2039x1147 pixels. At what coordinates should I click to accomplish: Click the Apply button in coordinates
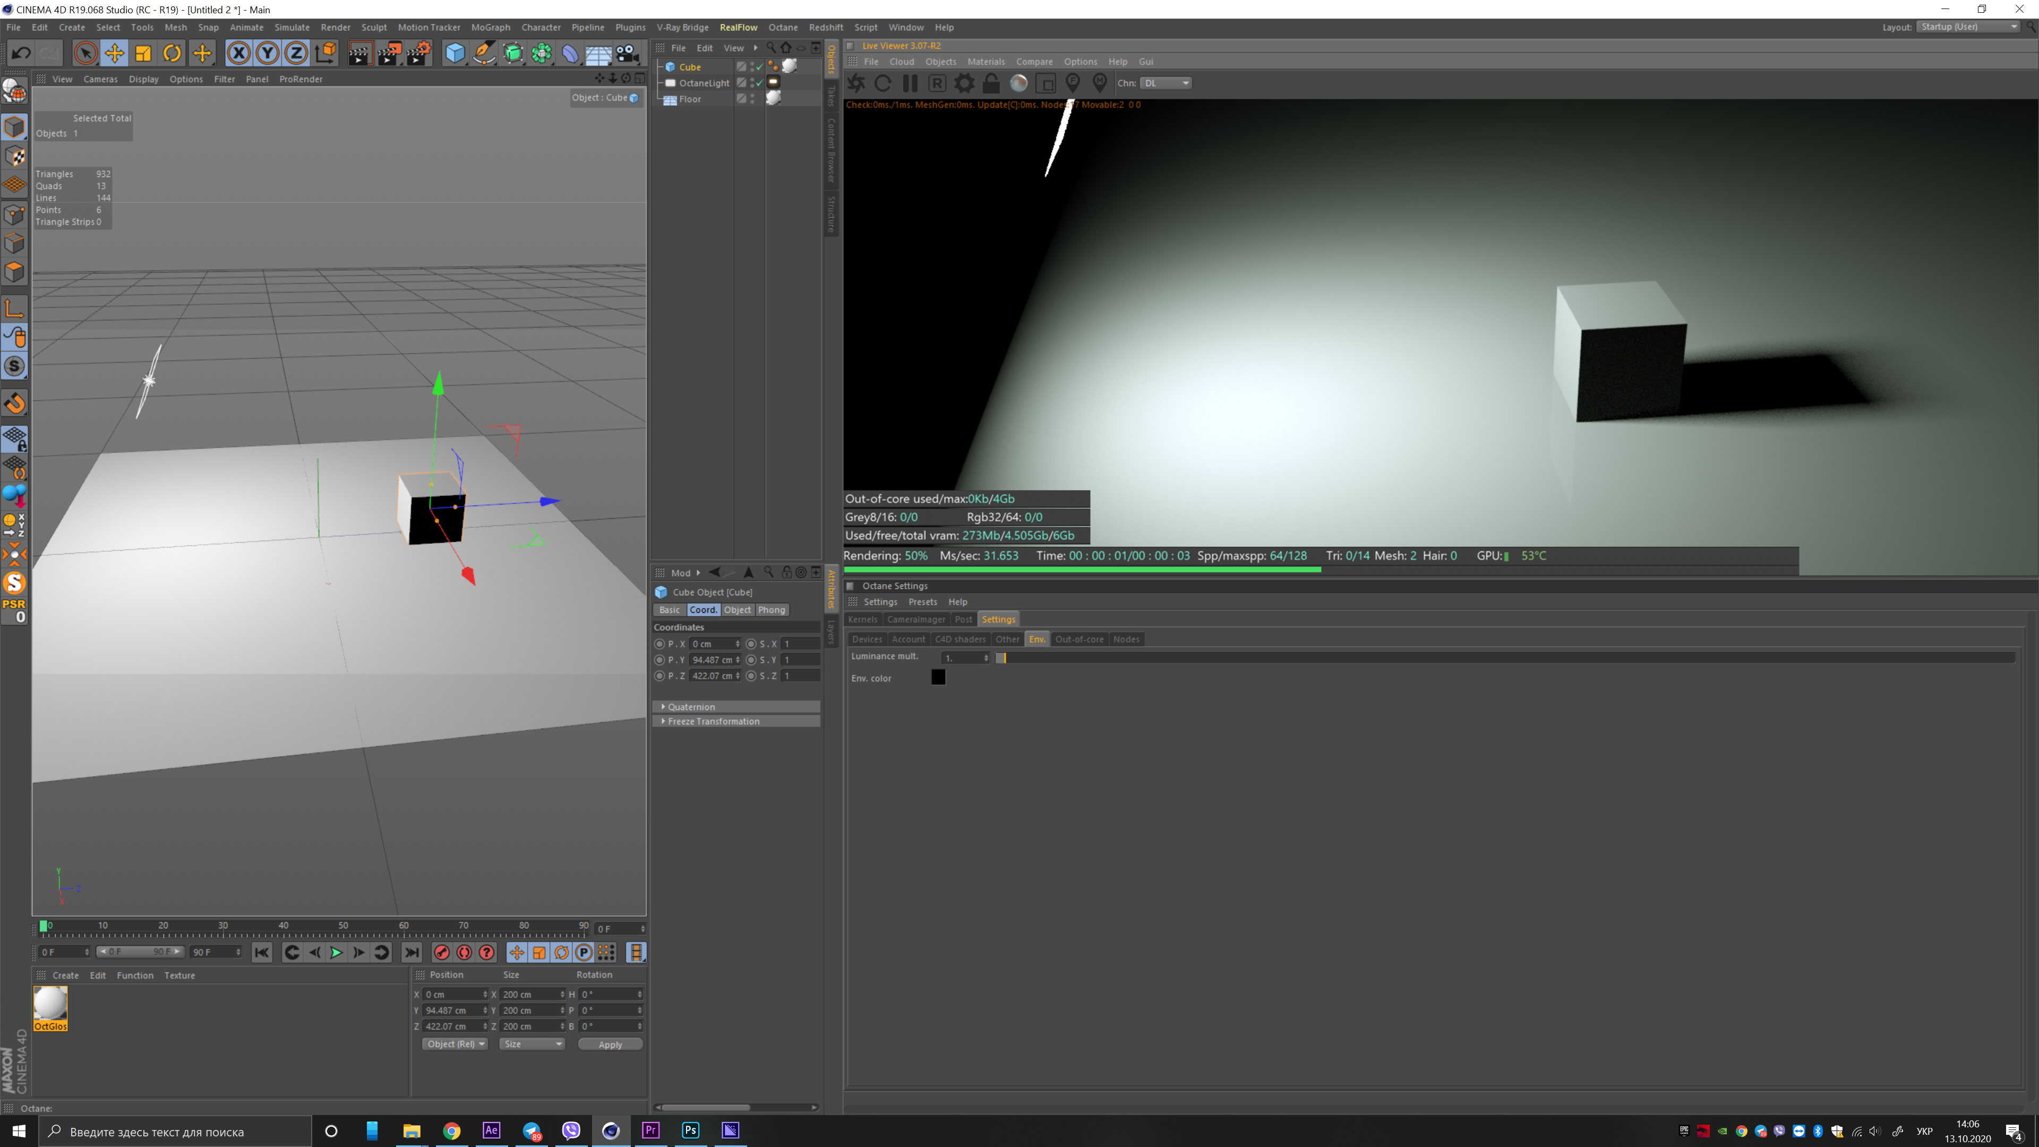click(610, 1045)
